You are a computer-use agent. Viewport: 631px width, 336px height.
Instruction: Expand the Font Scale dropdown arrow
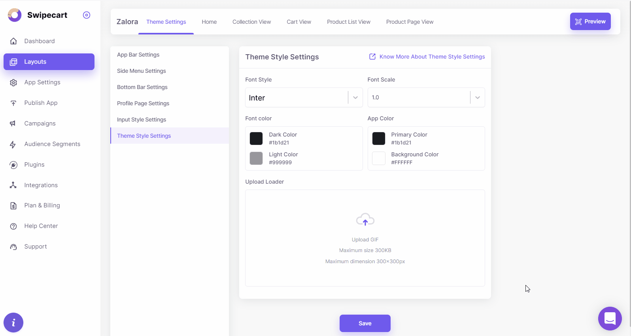[478, 98]
